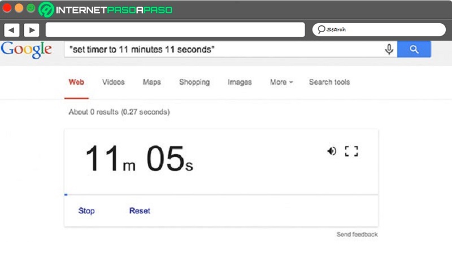Expand the More dropdown menu
The height and width of the screenshot is (253, 452).
[x=281, y=82]
